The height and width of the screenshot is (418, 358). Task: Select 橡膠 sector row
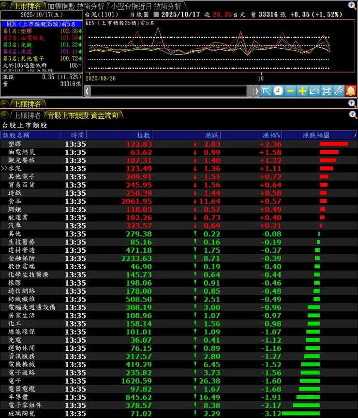(x=179, y=283)
